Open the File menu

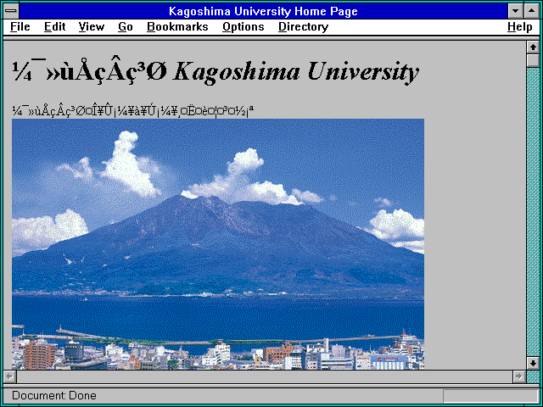point(20,27)
